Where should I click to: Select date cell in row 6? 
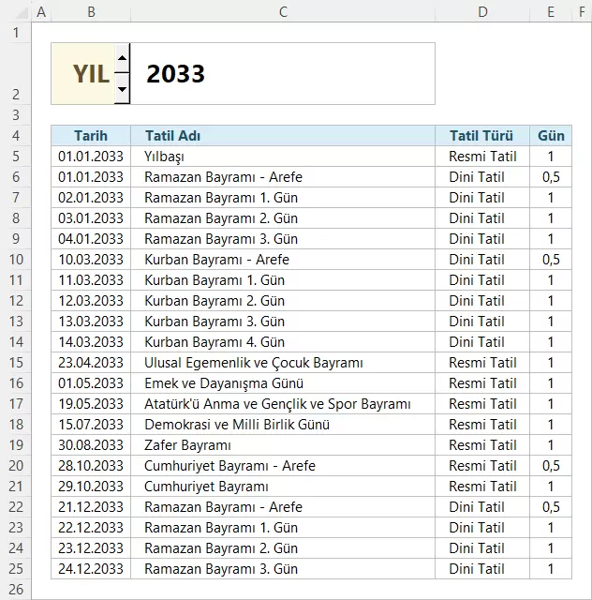91,177
